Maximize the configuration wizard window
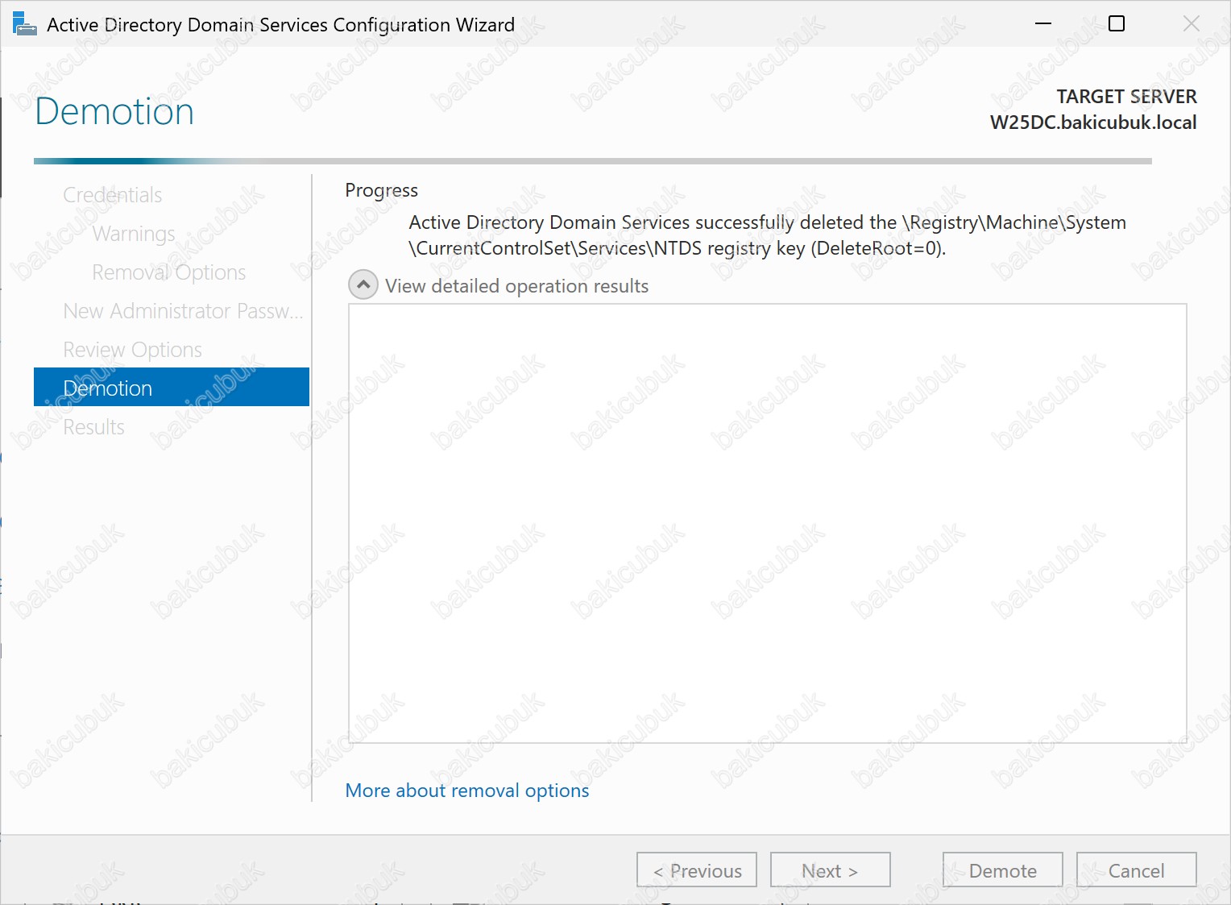 point(1117,24)
